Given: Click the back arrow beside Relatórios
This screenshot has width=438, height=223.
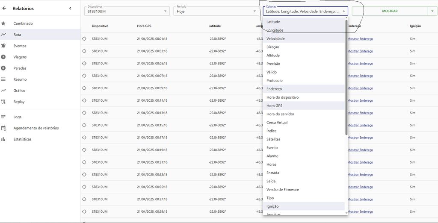Looking at the screenshot, I should tap(4, 8).
